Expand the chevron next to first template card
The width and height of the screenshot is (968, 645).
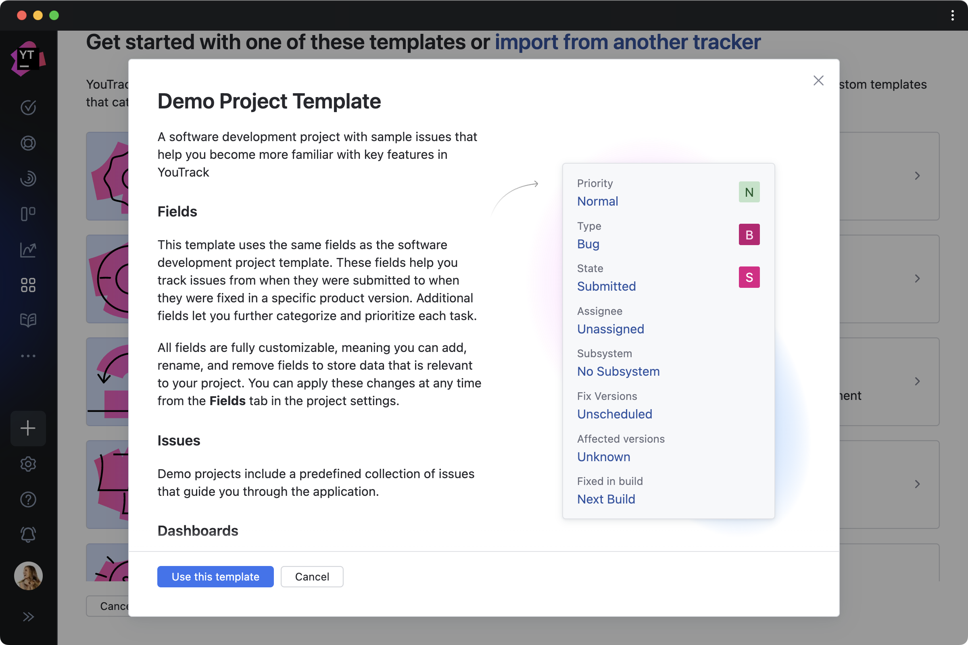[x=918, y=176]
